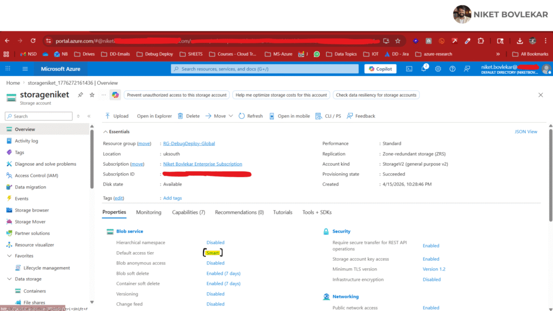Open more options ellipsis next to storageniket
Viewport: 553px width, 311px height.
pos(104,95)
